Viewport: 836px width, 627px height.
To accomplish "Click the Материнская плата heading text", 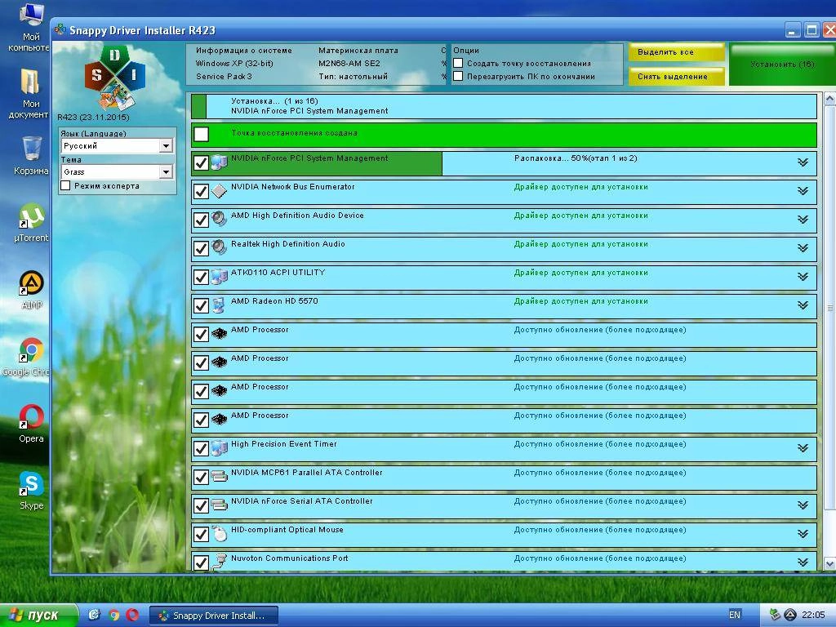I will pos(358,50).
